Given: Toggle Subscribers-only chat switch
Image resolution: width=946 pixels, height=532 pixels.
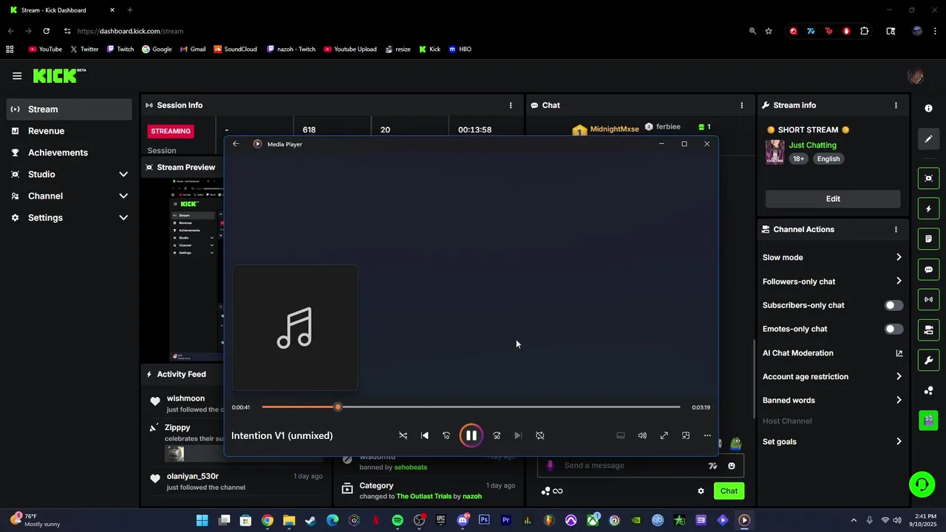Looking at the screenshot, I should 894,305.
